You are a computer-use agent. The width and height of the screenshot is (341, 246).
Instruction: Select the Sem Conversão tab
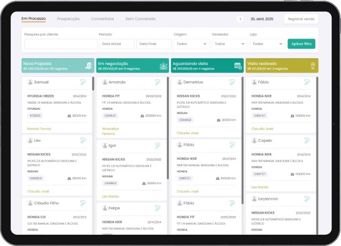tap(141, 19)
